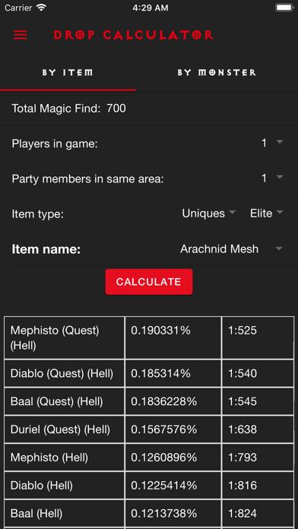Viewport: 298px width, 529px height.
Task: Click the red Calculate button
Action: [149, 282]
